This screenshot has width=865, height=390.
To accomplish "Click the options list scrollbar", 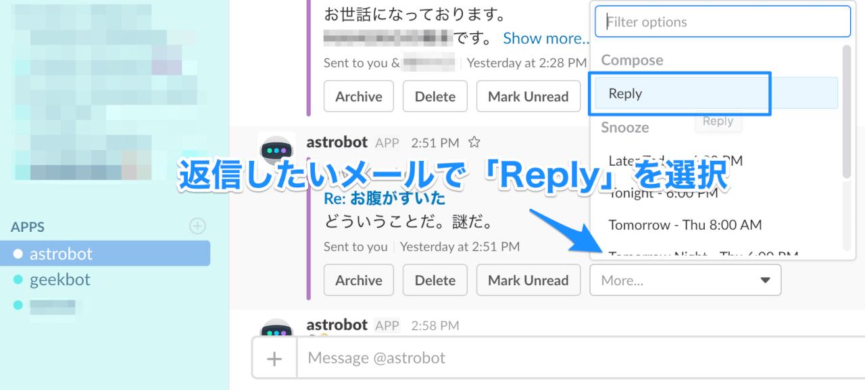I will (847, 112).
